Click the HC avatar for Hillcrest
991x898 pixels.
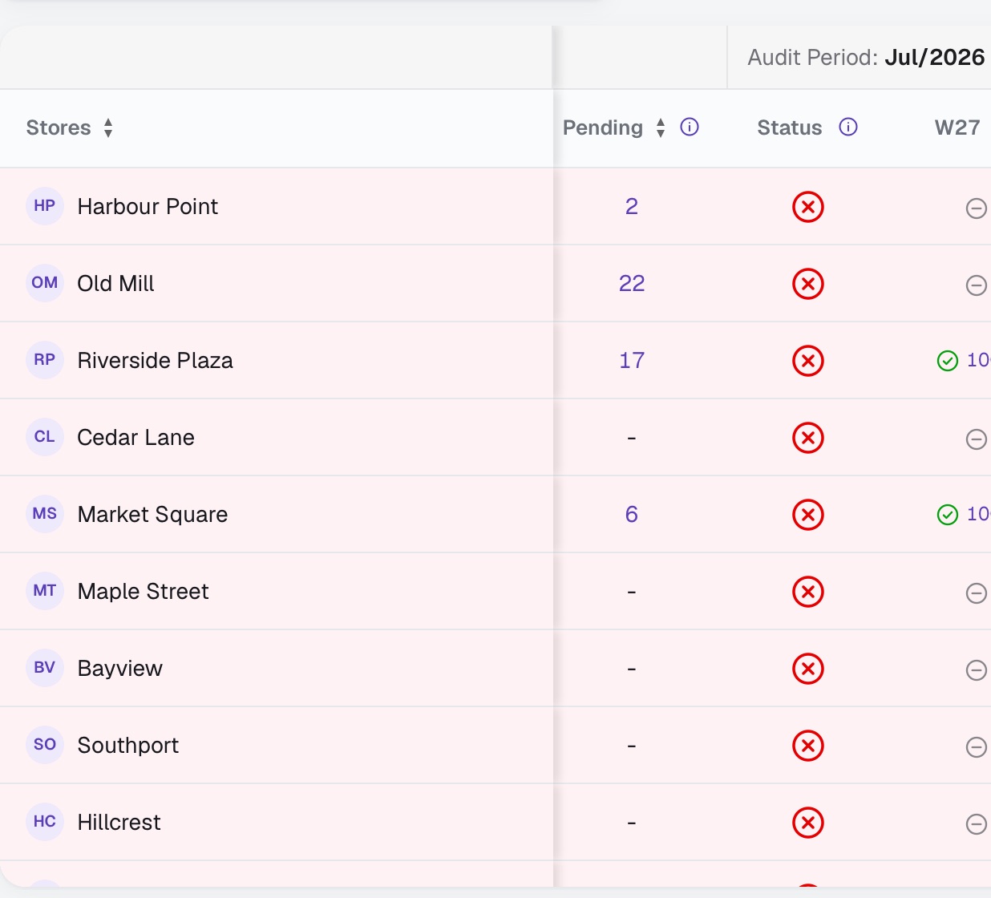[x=45, y=822]
